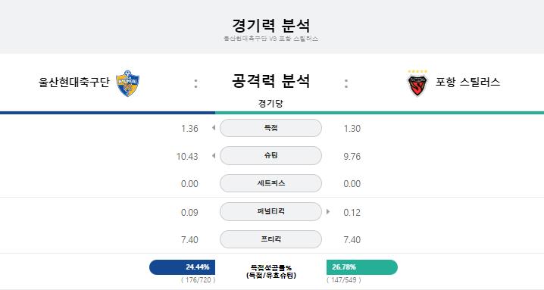Click the Ulsan 1.36 goals value
The image size is (544, 290).
coord(189,129)
